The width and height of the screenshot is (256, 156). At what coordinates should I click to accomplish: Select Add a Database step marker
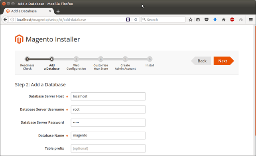(x=51, y=59)
